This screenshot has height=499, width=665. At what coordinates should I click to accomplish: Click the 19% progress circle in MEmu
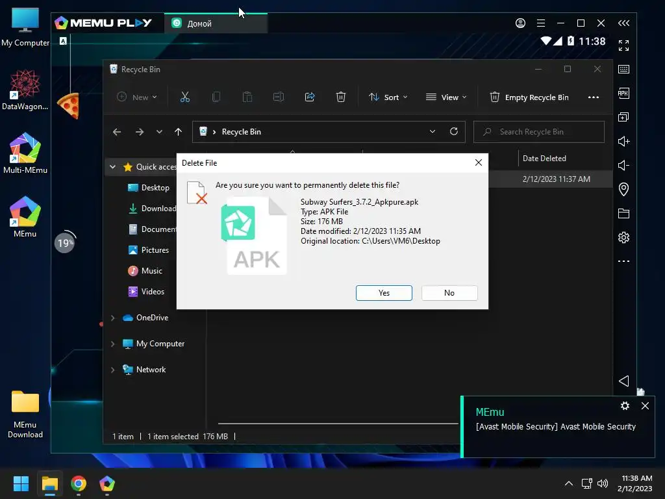click(x=65, y=243)
